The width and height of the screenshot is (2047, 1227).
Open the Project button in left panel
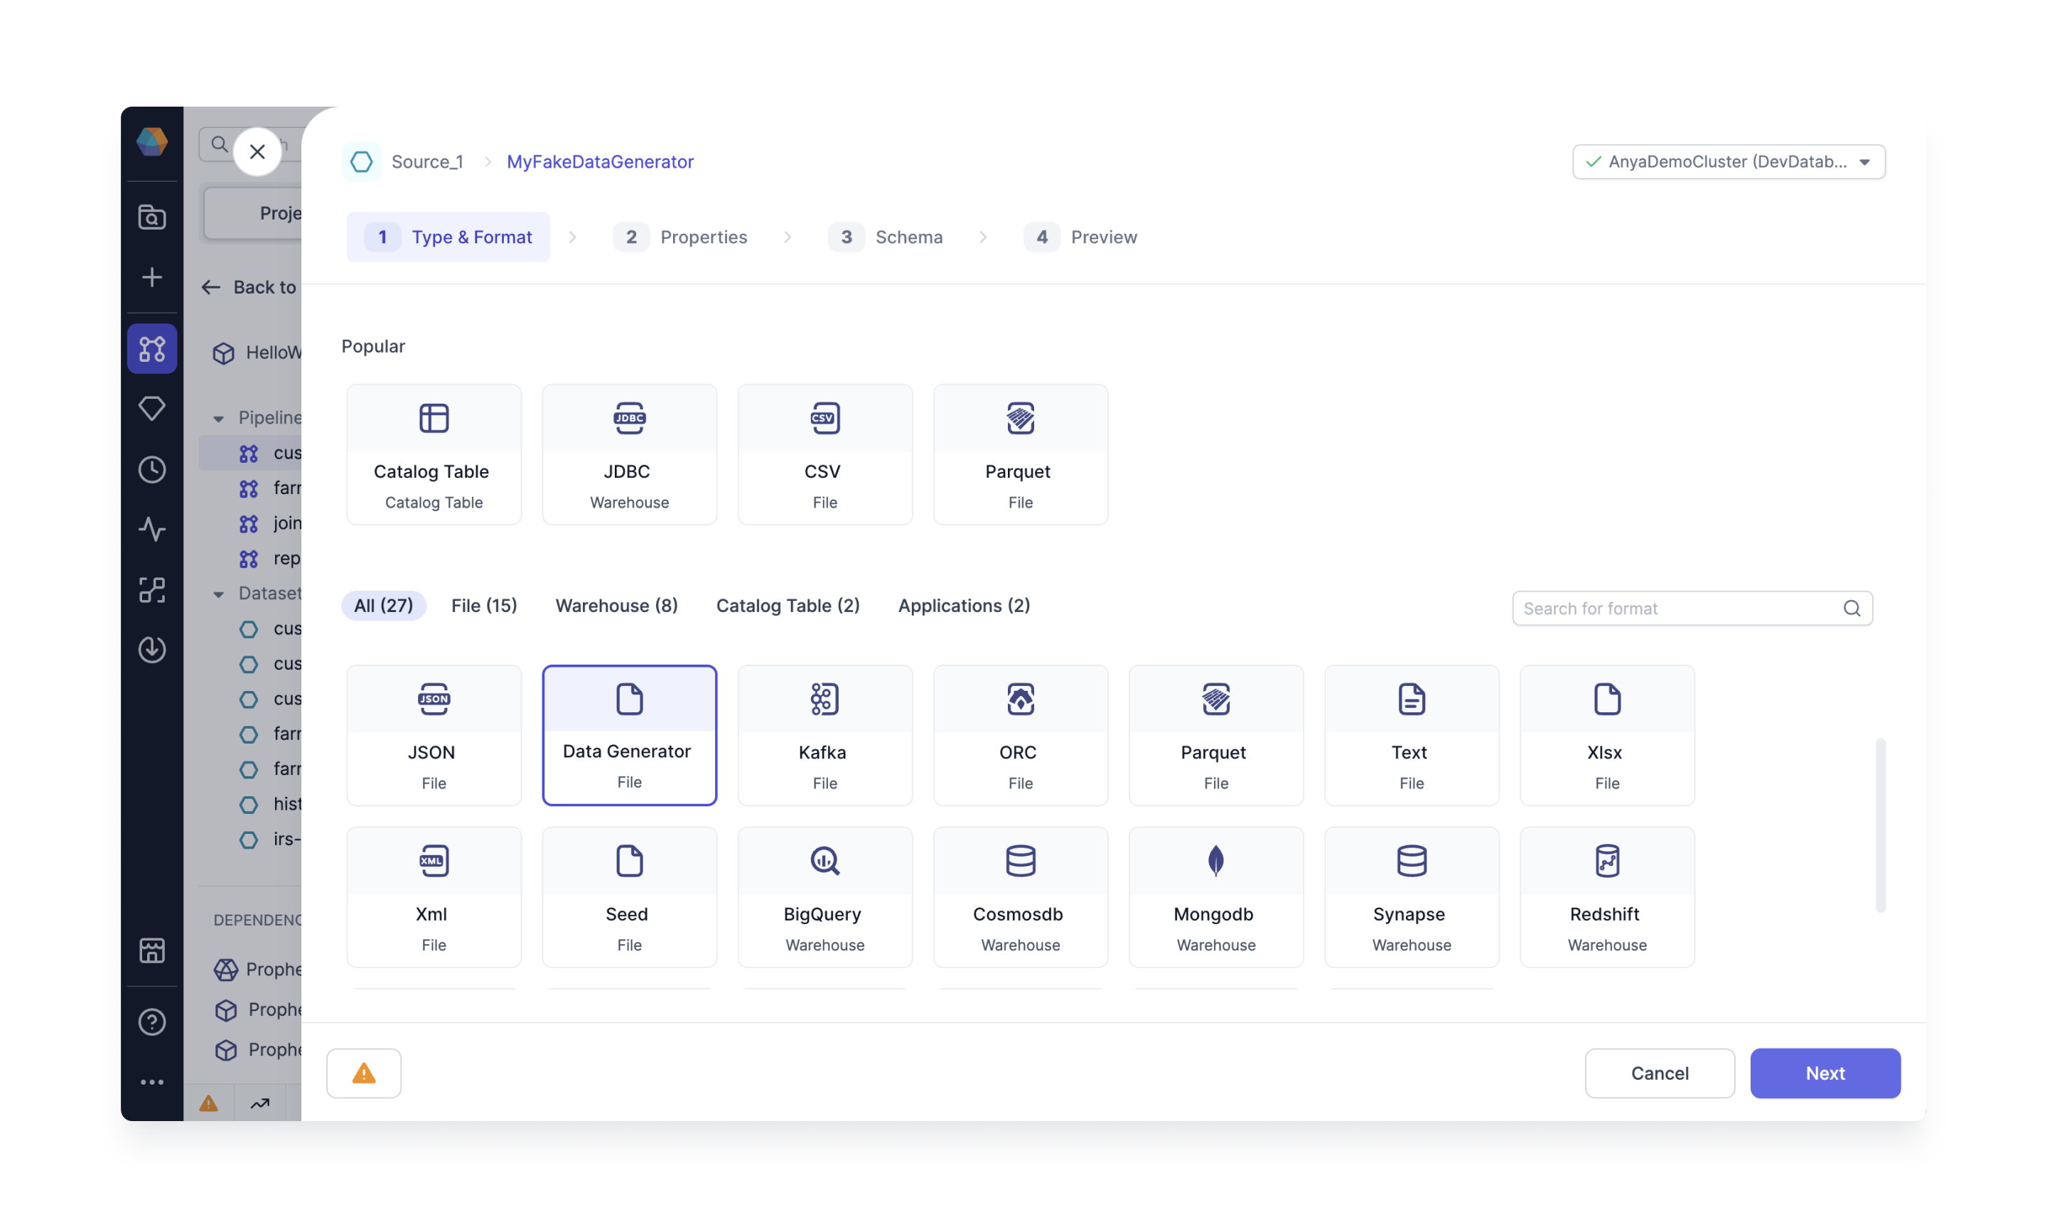tap(252, 213)
